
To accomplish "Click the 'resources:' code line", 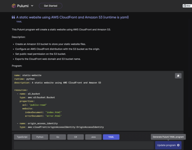I will point(21,90).
